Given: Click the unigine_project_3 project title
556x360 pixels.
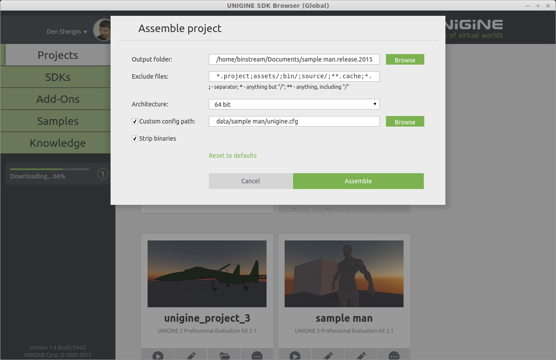Looking at the screenshot, I should coord(207,318).
